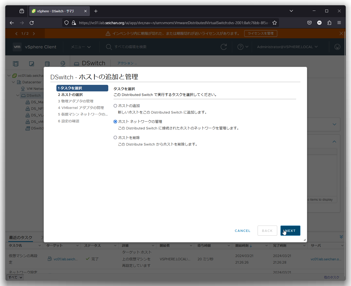The width and height of the screenshot is (351, 286).
Task: Open vc01.lab.seichan.o... server link
Action: tap(326, 259)
